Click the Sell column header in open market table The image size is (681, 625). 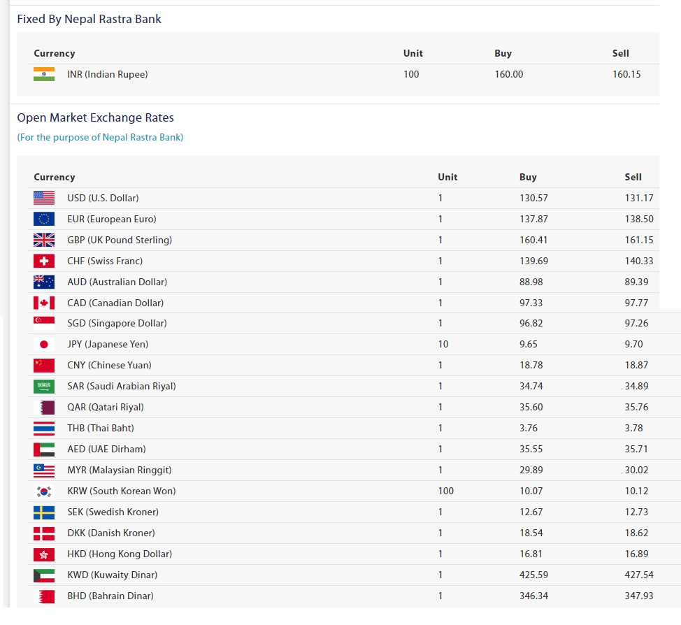coord(633,177)
